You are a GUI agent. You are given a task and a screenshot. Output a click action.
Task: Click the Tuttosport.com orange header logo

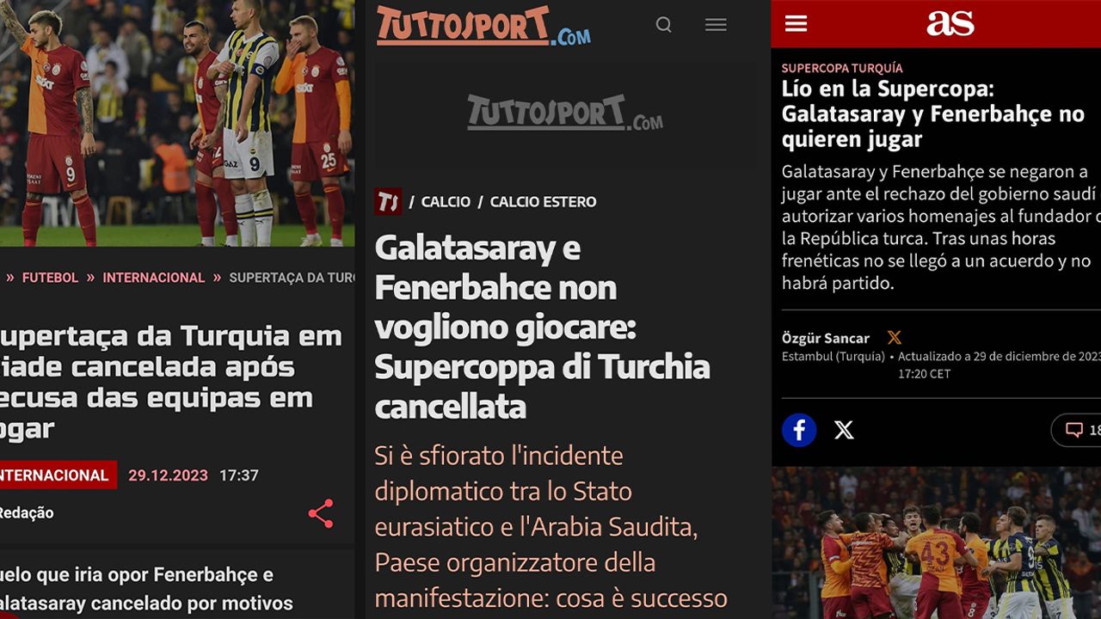click(x=483, y=26)
